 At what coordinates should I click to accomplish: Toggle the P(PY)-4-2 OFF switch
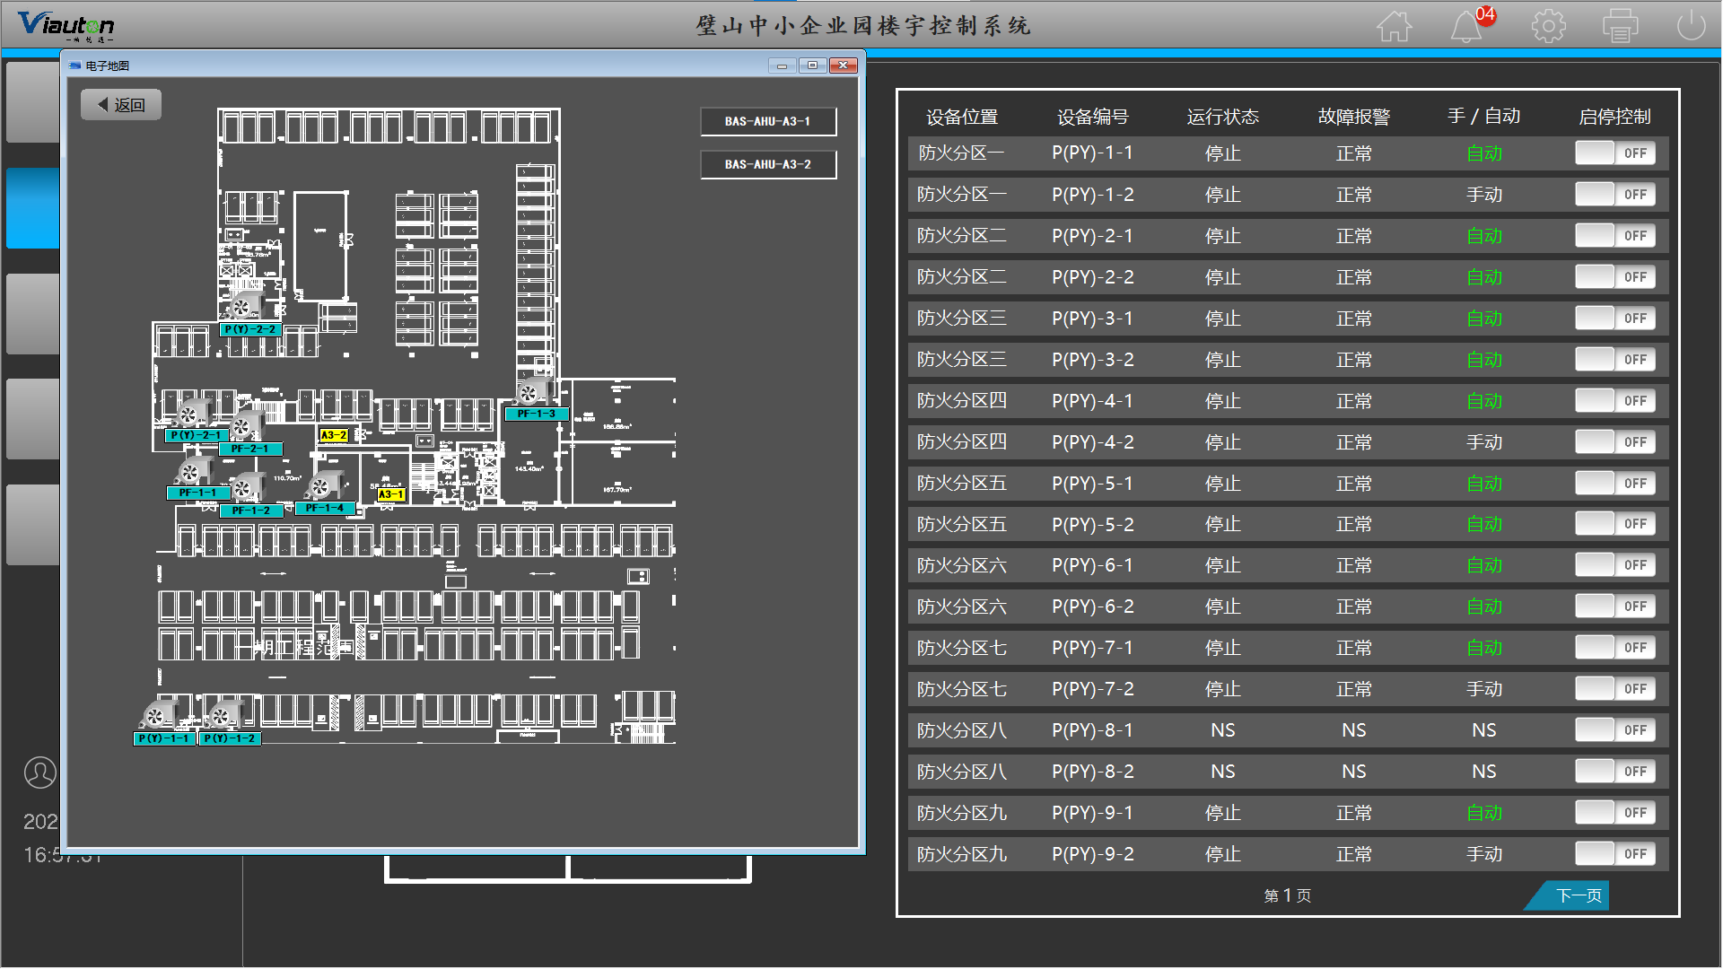(1614, 442)
